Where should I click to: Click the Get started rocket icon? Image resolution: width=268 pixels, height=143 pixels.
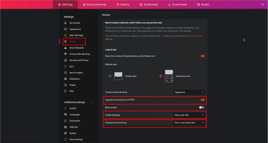pyautogui.click(x=65, y=23)
